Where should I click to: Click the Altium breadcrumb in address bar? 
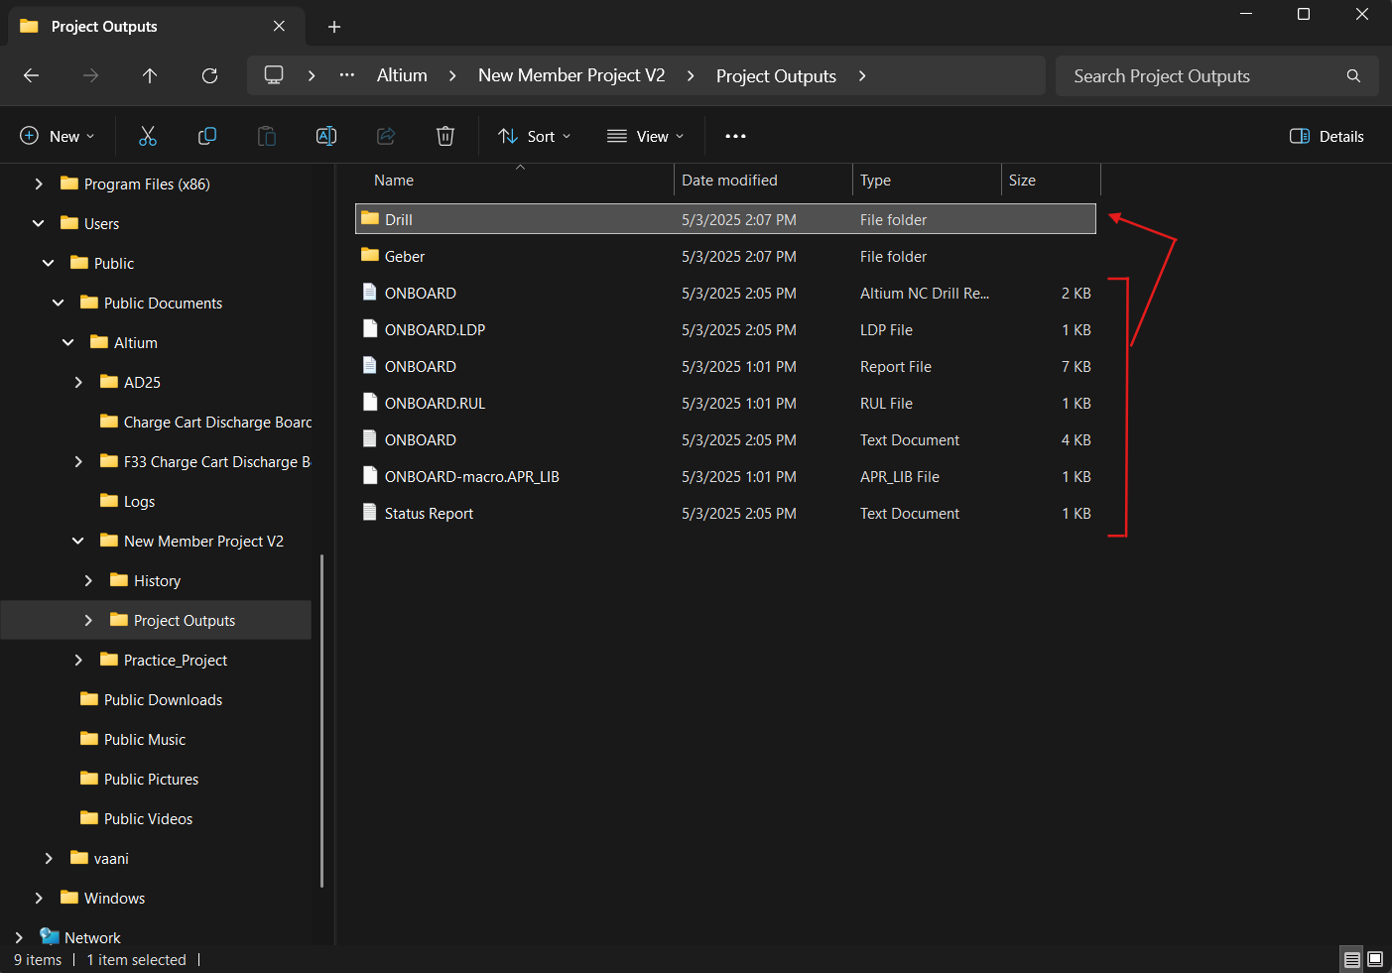pyautogui.click(x=402, y=75)
